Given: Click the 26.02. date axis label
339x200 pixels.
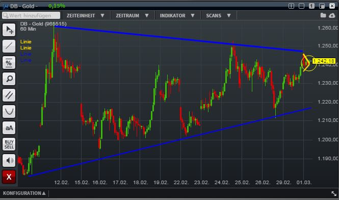Looking at the screenshot, I should coord(263,183).
